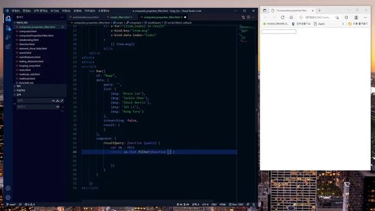Open the tab actions icon in Edge
The height and width of the screenshot is (211, 375).
coord(264,11)
